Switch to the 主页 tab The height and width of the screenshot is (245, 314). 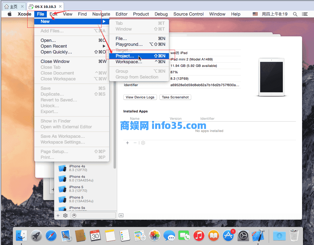click(14, 7)
